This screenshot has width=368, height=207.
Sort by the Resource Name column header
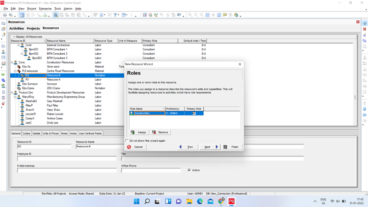tap(70, 41)
